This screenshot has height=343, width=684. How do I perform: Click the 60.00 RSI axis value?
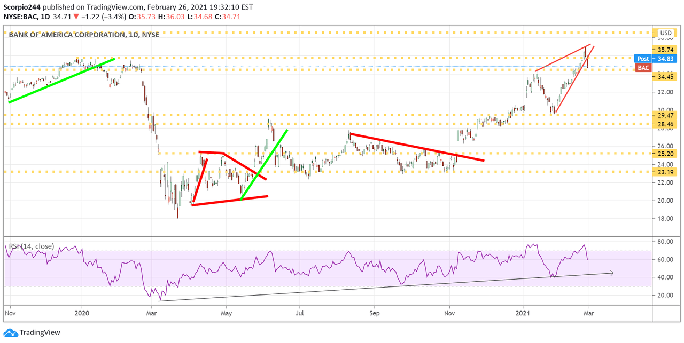click(666, 260)
